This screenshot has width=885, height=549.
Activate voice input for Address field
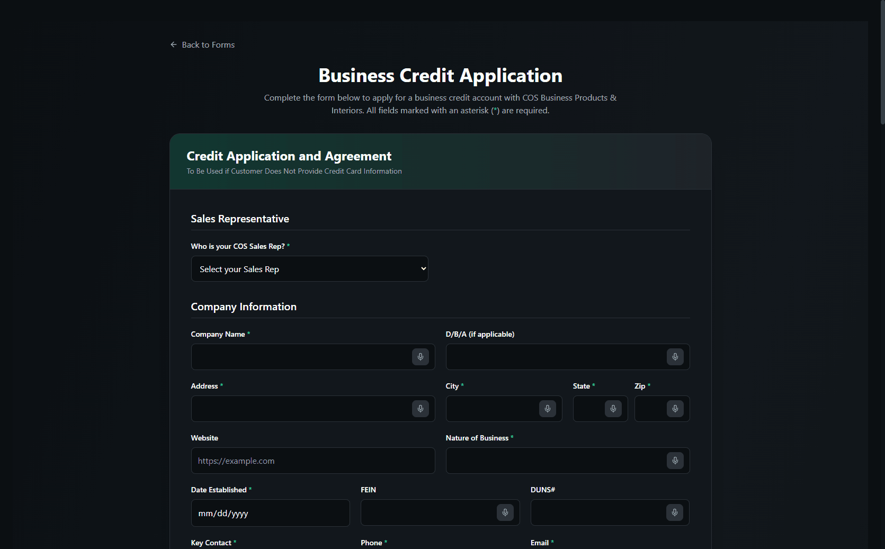(420, 409)
